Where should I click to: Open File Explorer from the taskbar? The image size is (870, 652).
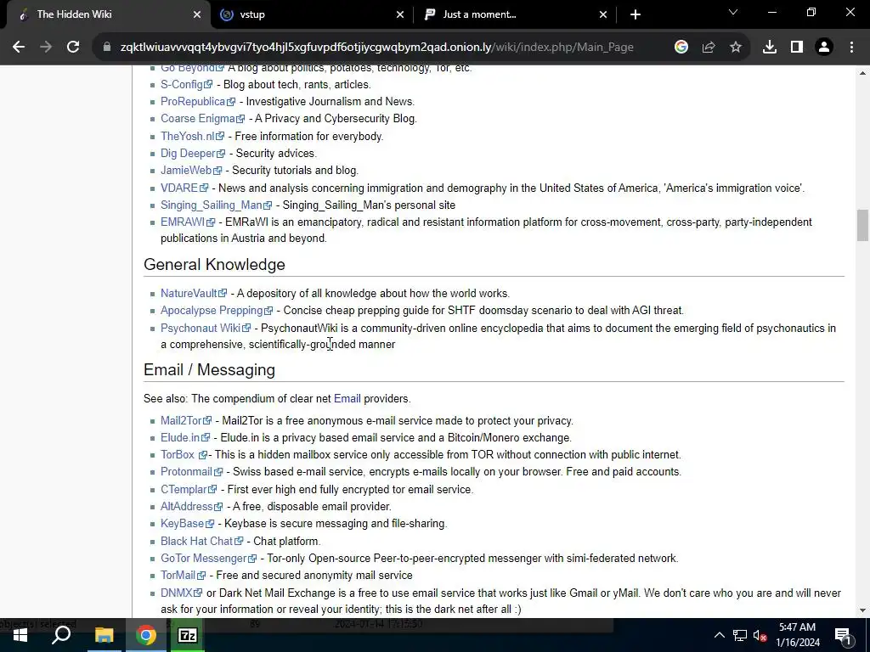pyautogui.click(x=104, y=635)
